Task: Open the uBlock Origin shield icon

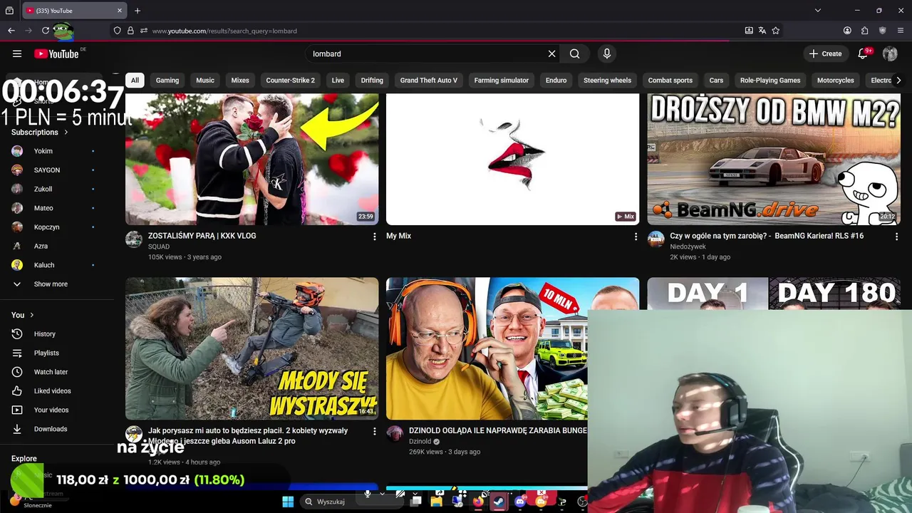Action: [x=883, y=31]
